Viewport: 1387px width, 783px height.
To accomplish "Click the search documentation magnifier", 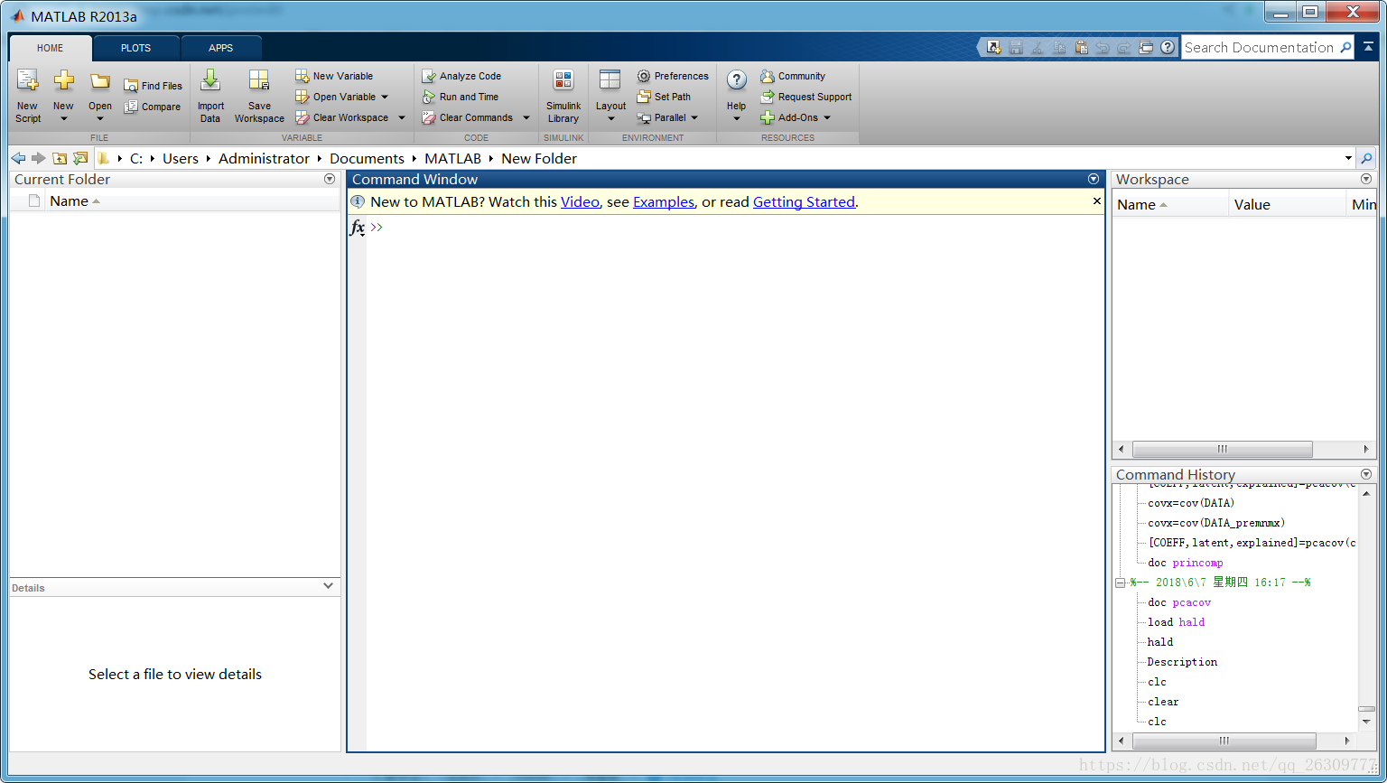I will pos(1345,47).
